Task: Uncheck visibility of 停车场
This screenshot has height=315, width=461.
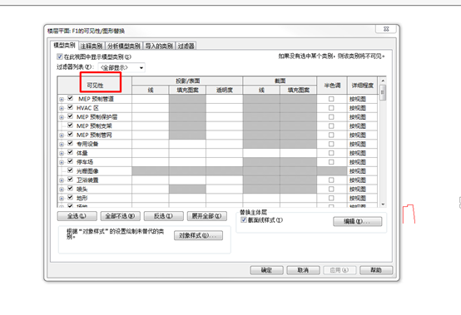Action: pyautogui.click(x=70, y=161)
